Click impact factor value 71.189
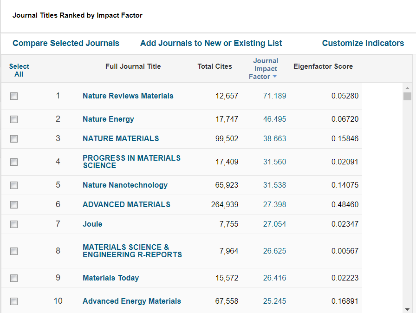Image resolution: width=416 pixels, height=313 pixels. tap(274, 96)
